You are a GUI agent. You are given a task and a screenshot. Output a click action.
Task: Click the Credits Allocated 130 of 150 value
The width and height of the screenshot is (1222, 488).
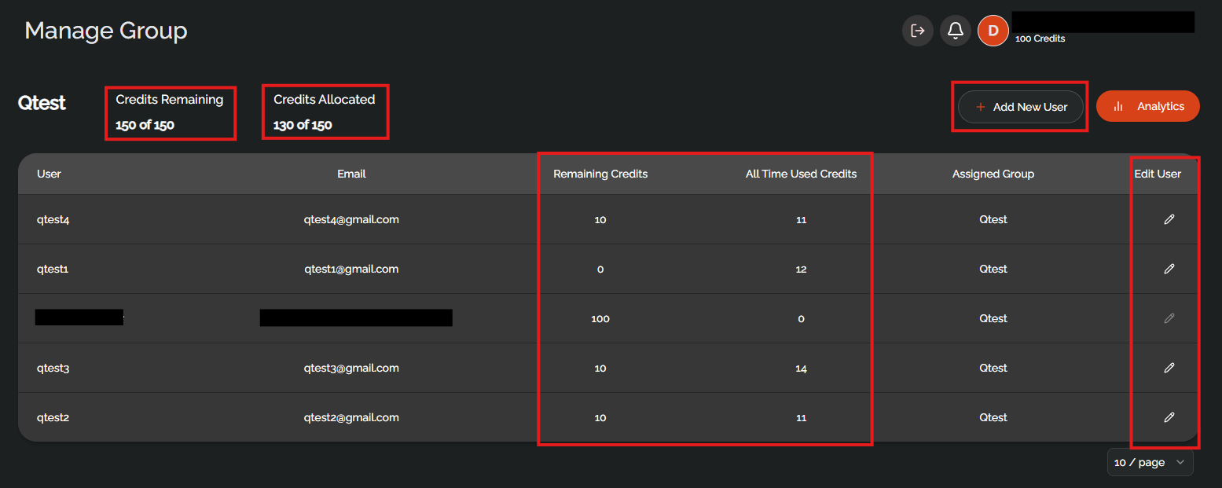(303, 125)
